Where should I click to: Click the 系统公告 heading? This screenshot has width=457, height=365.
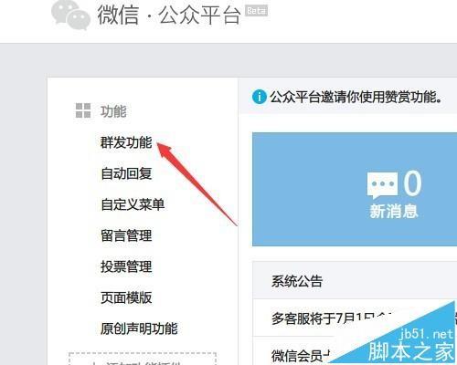pyautogui.click(x=297, y=281)
